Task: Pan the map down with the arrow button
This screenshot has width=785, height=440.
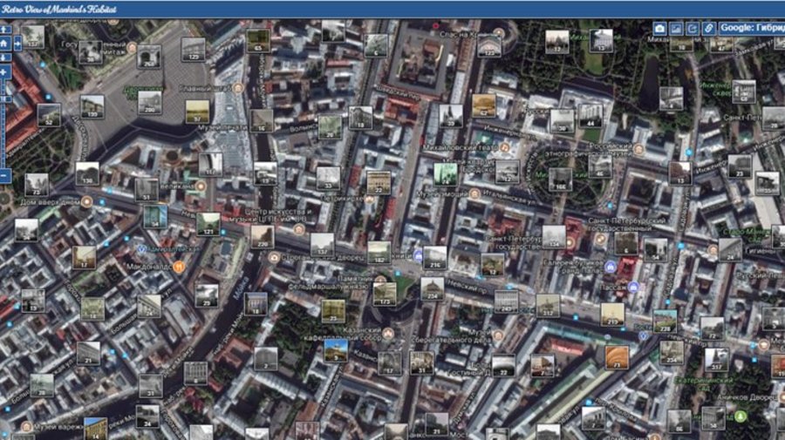Action: [x=4, y=58]
